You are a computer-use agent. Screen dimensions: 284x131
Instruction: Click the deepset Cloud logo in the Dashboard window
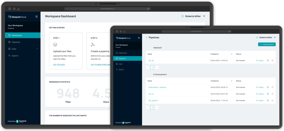(17, 17)
